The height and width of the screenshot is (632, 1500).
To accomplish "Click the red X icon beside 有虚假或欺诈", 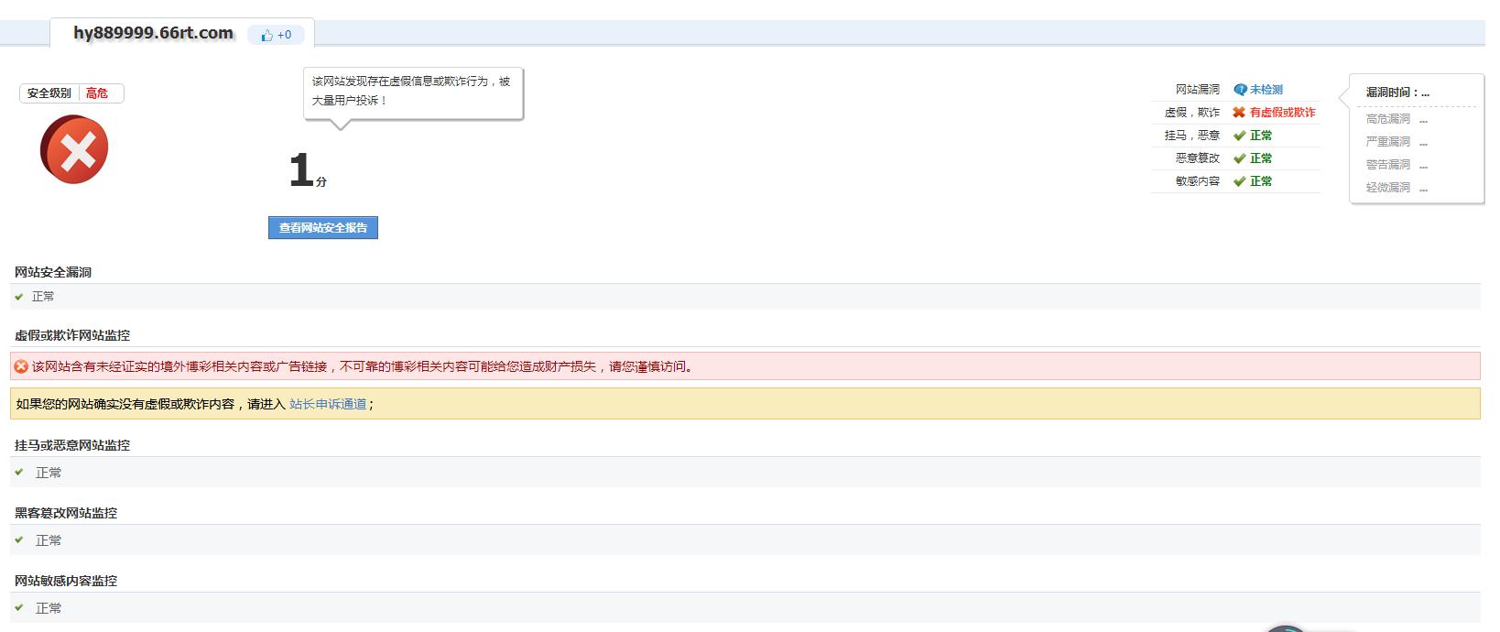I will (1239, 113).
